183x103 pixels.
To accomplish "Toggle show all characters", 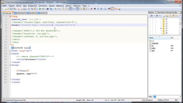I will 74,9.
